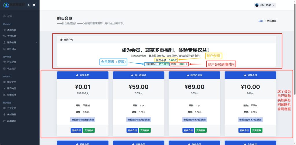Click thumbs-up icon on 新上线活动 card header
Image resolution: width=296 pixels, height=145 pixels.
[132, 75]
